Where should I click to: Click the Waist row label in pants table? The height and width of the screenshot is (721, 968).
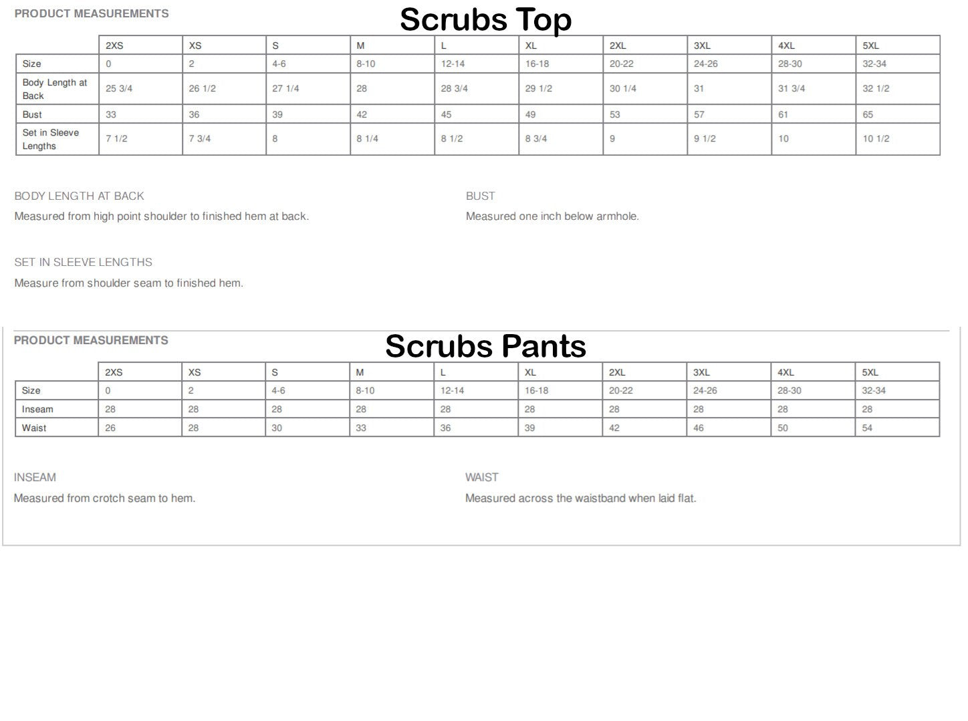coord(34,428)
